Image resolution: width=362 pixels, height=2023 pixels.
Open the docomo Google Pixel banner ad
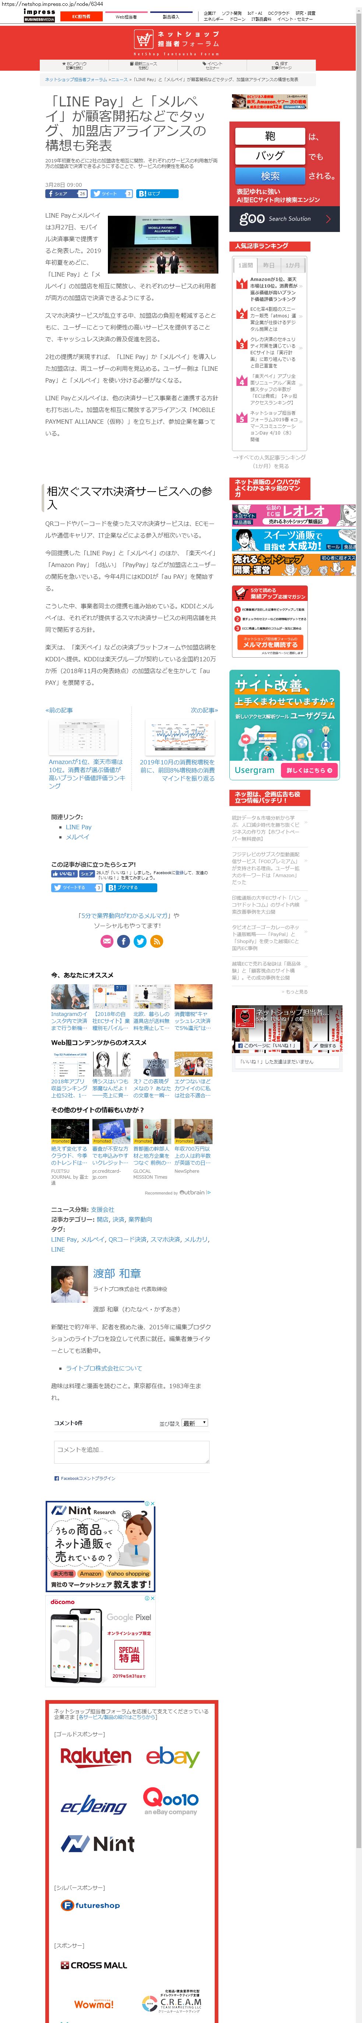click(101, 1640)
